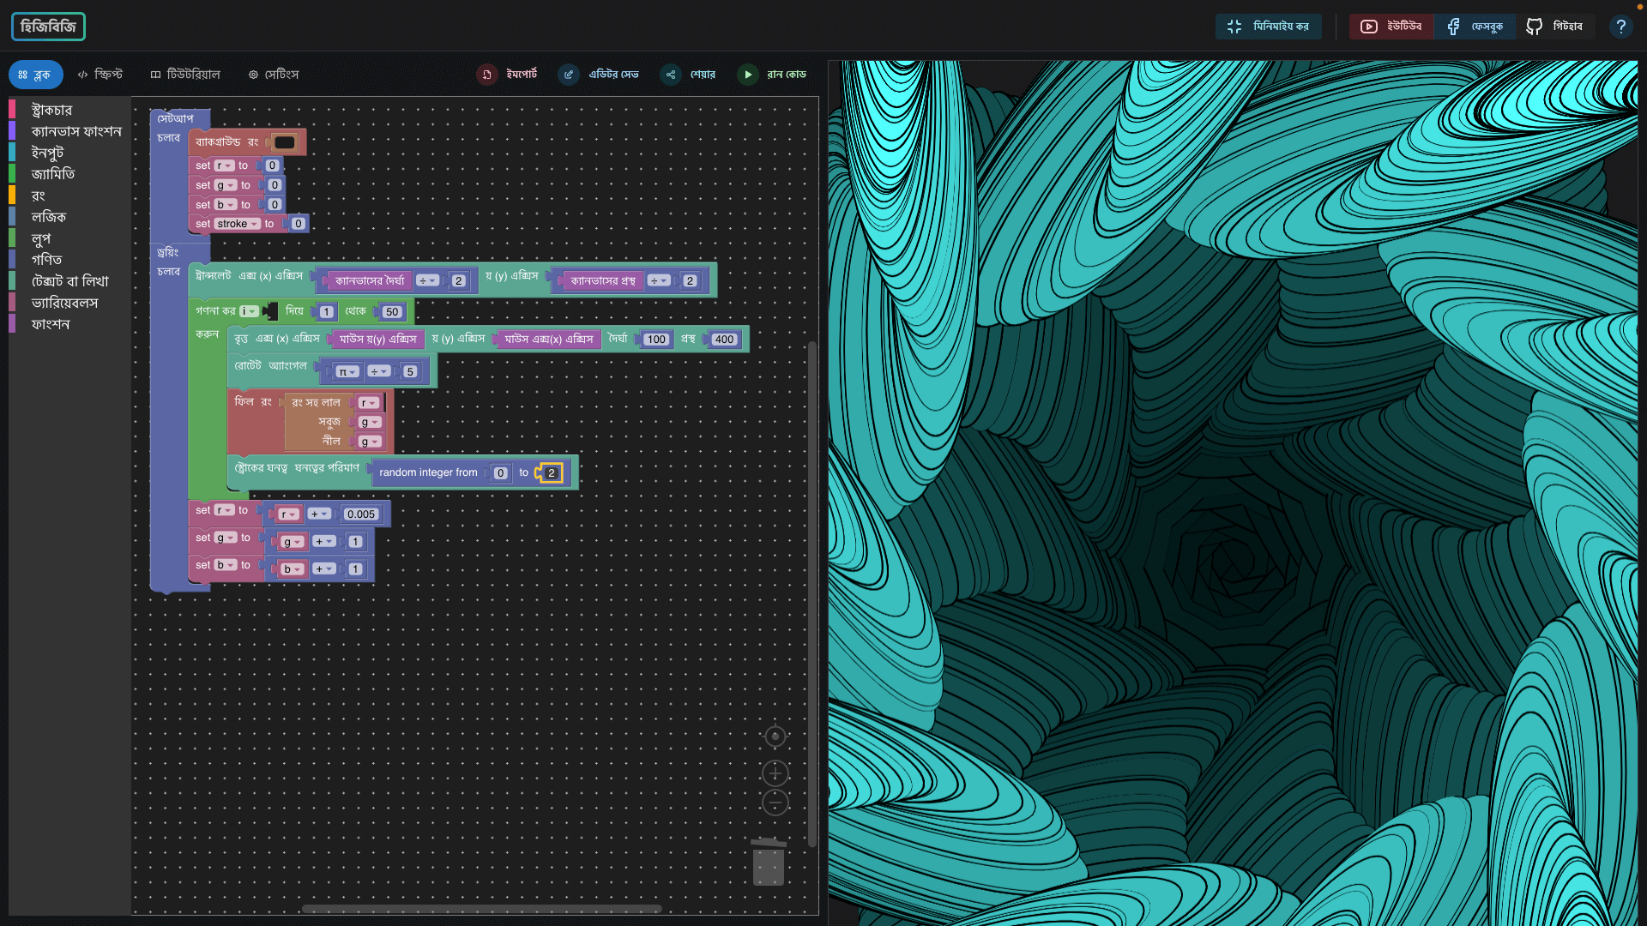Image resolution: width=1647 pixels, height=926 pixels.
Task: Click the share icon in toolbar
Action: click(x=671, y=75)
